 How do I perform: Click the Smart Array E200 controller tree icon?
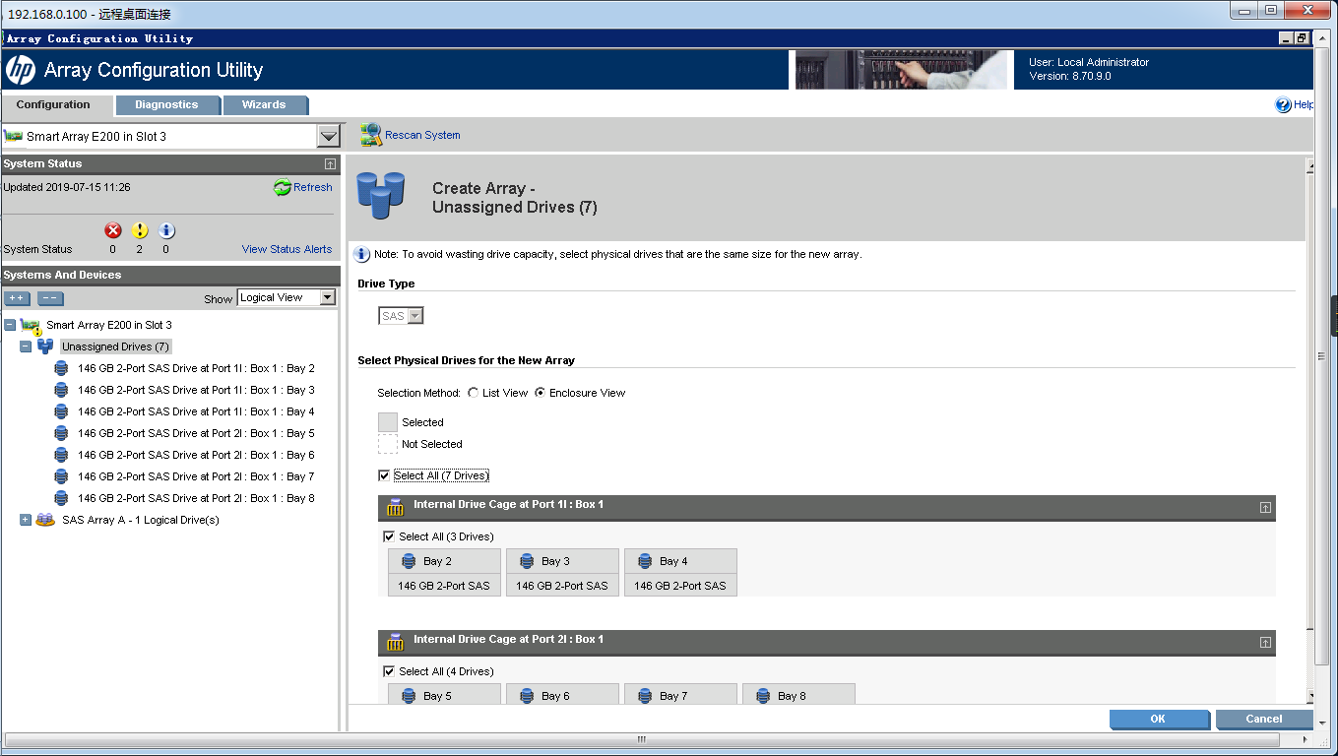[32, 326]
